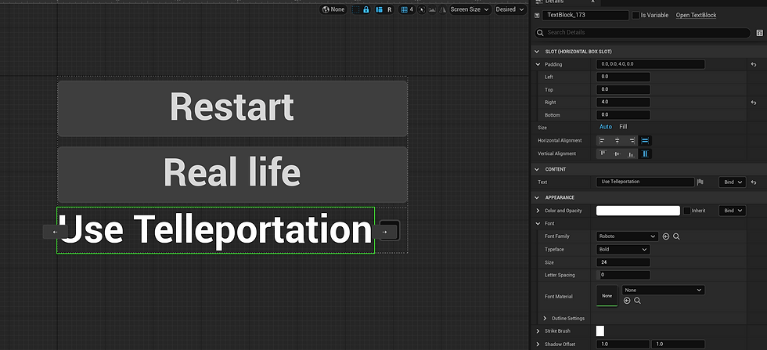
Task: Set Horizontal Alignment to right
Action: coord(632,140)
